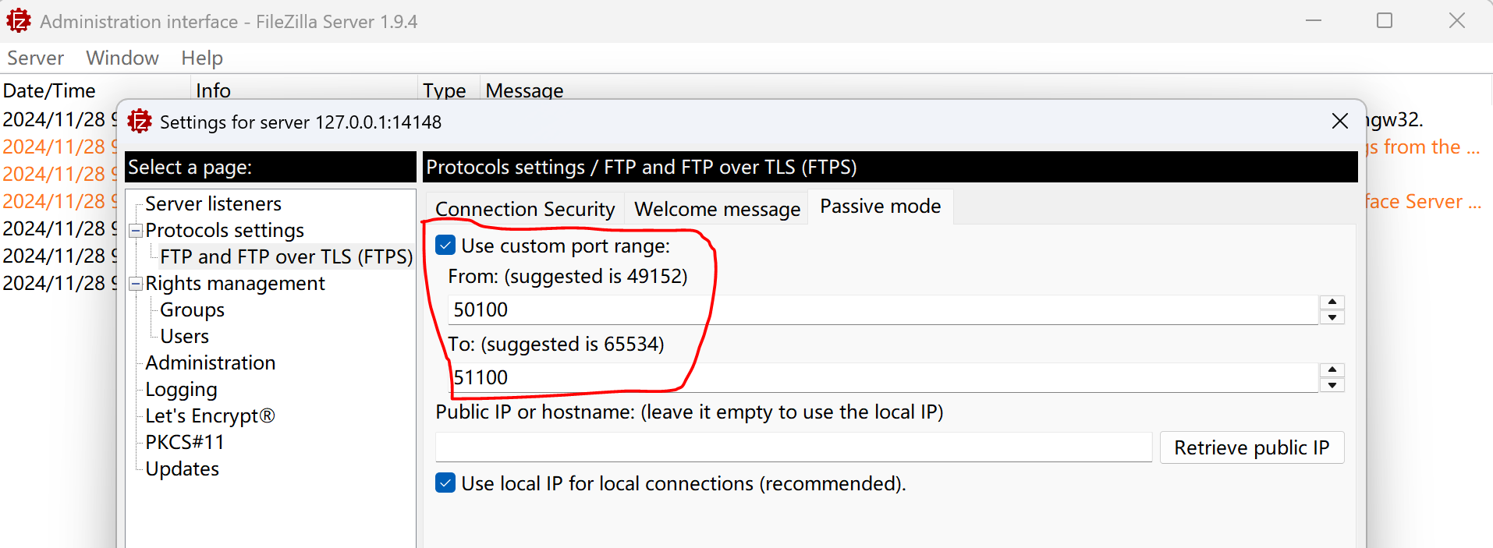Open the Window menu
1493x548 pixels.
tap(122, 58)
